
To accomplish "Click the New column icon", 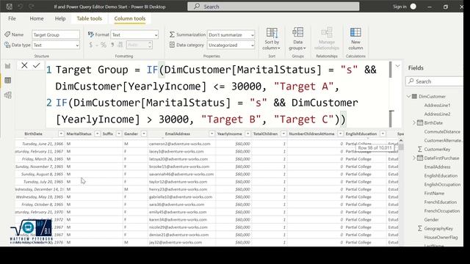I will [x=355, y=32].
